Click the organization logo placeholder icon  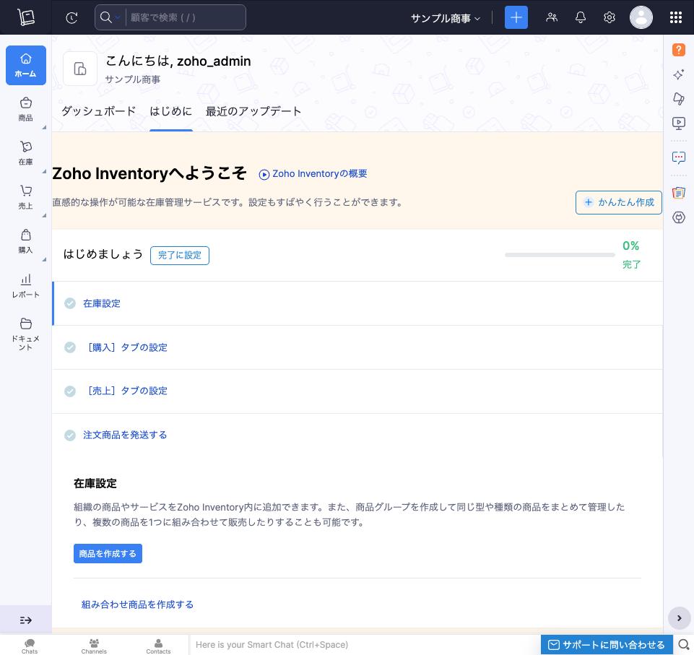[x=80, y=69]
